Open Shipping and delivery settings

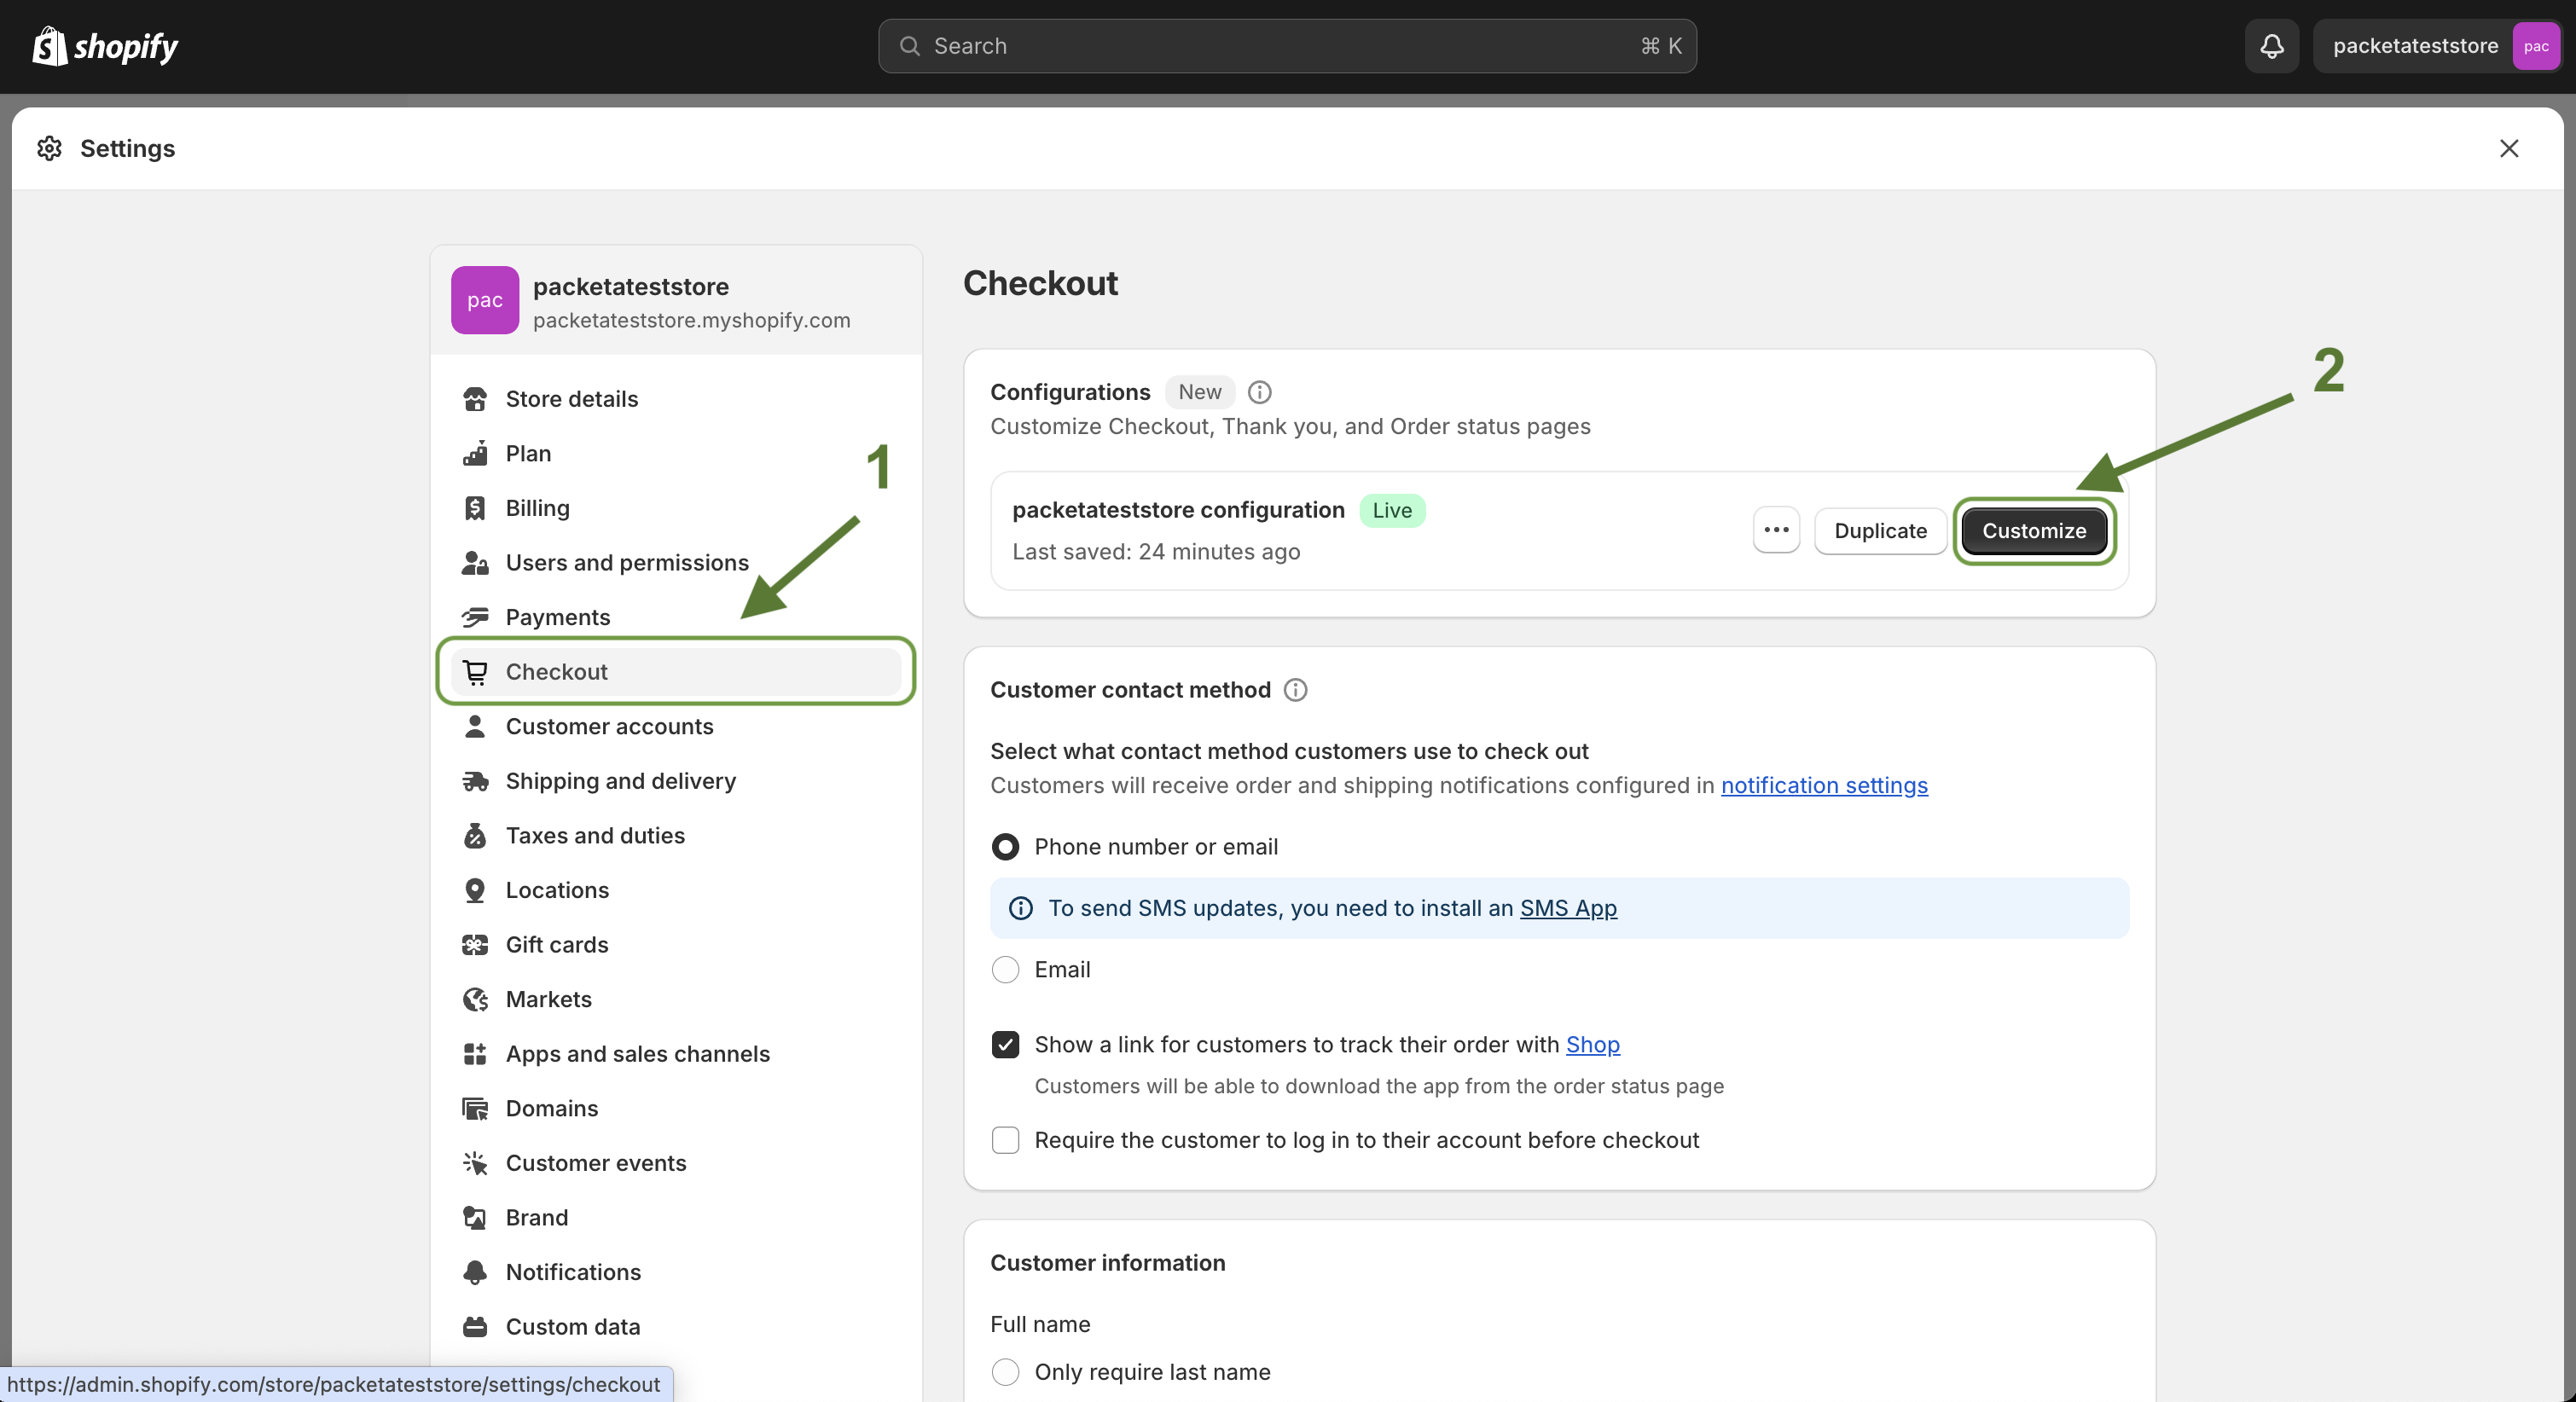676,781
